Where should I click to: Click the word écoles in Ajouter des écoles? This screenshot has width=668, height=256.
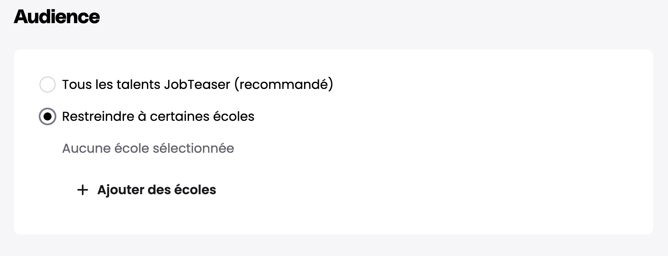click(197, 190)
